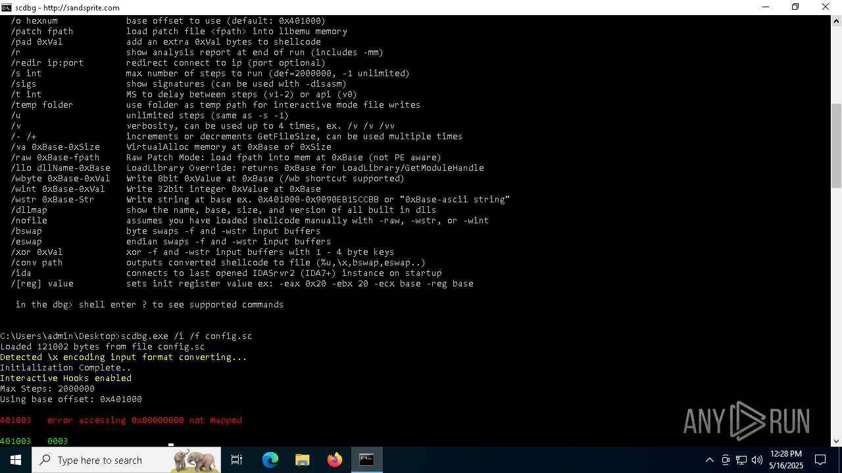Click the '/bswap' option text

[26, 231]
